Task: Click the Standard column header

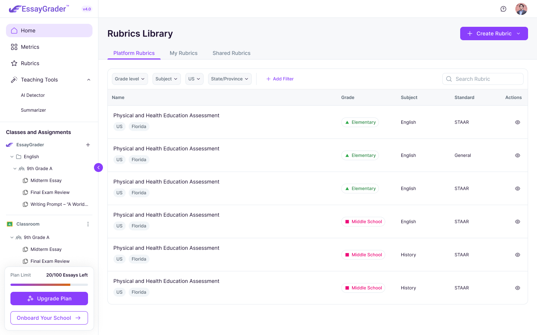Action: click(x=464, y=98)
